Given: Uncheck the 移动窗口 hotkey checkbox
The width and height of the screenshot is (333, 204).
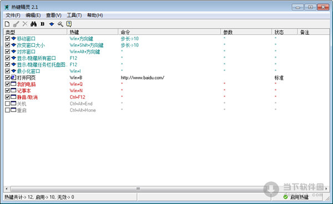Looking at the screenshot, I should tap(7, 39).
